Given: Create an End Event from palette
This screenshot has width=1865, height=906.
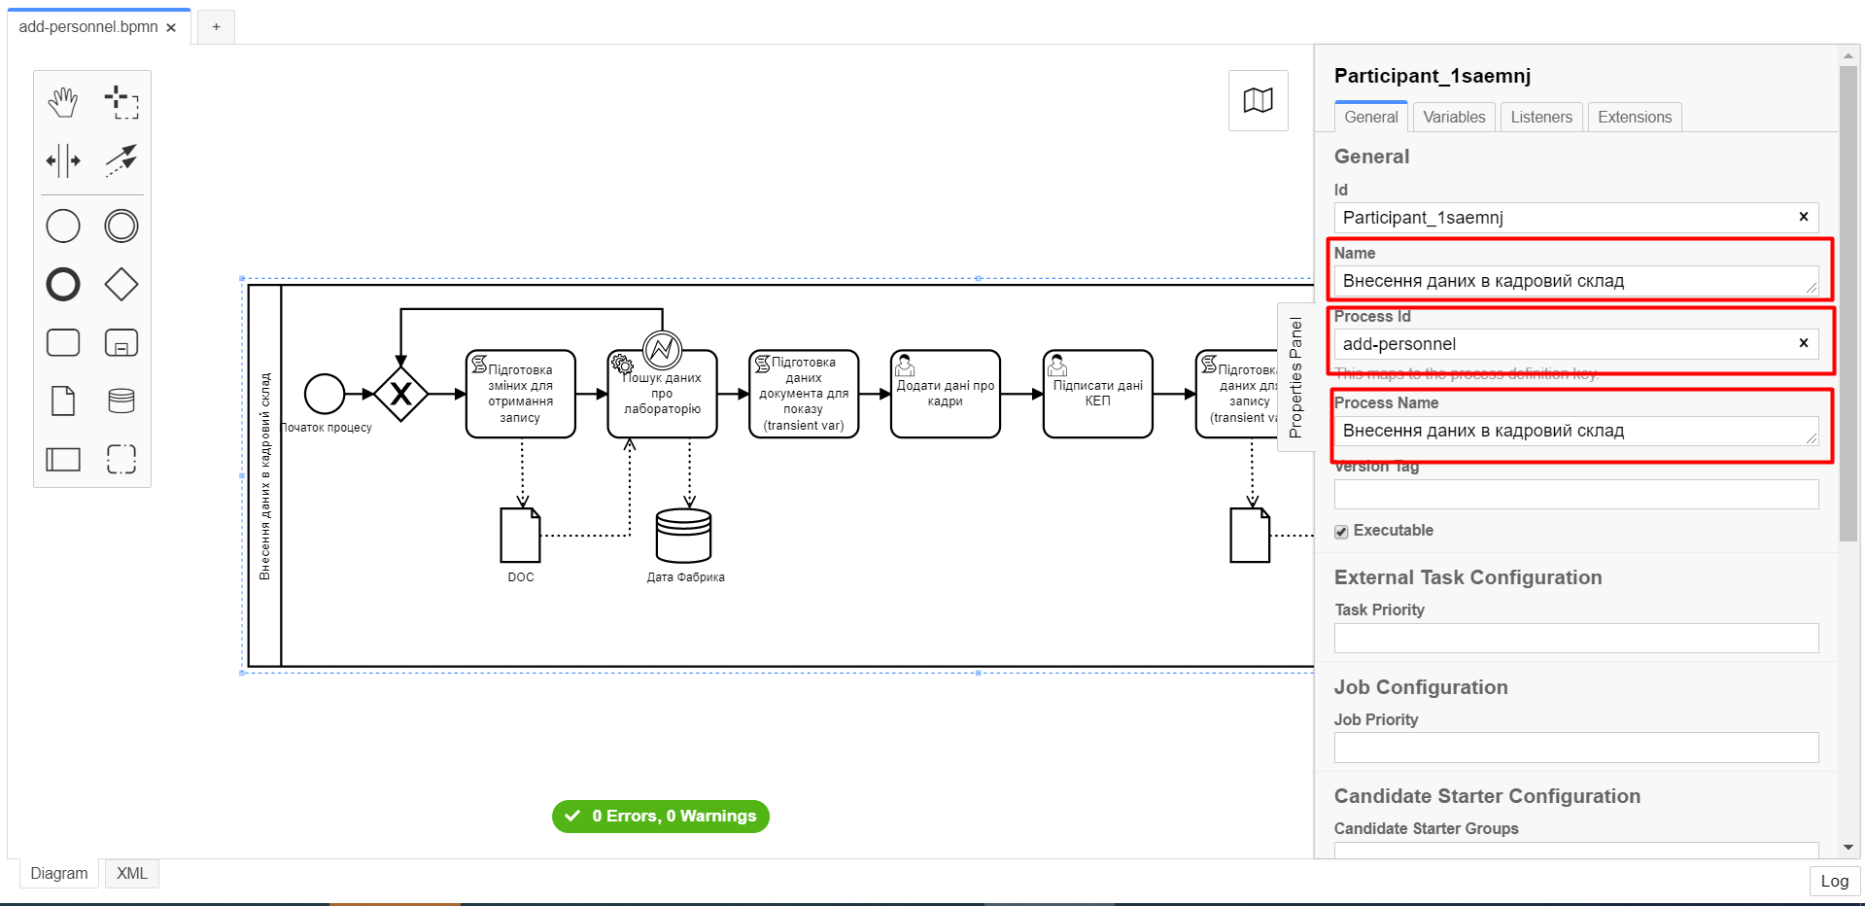Looking at the screenshot, I should click(x=63, y=285).
